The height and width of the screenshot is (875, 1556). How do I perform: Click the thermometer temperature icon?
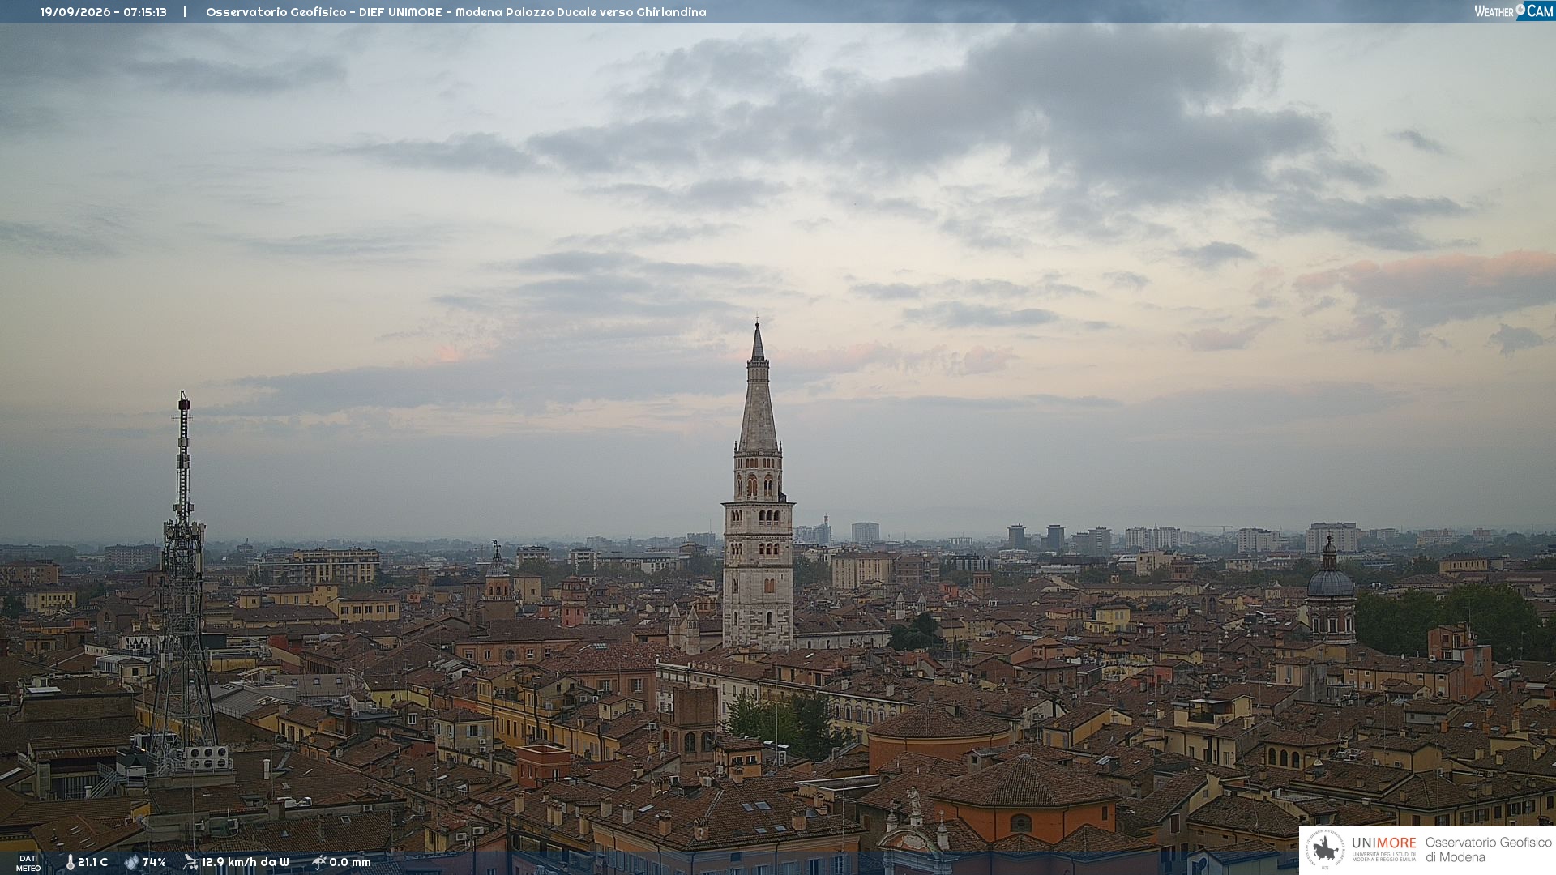coord(70,862)
